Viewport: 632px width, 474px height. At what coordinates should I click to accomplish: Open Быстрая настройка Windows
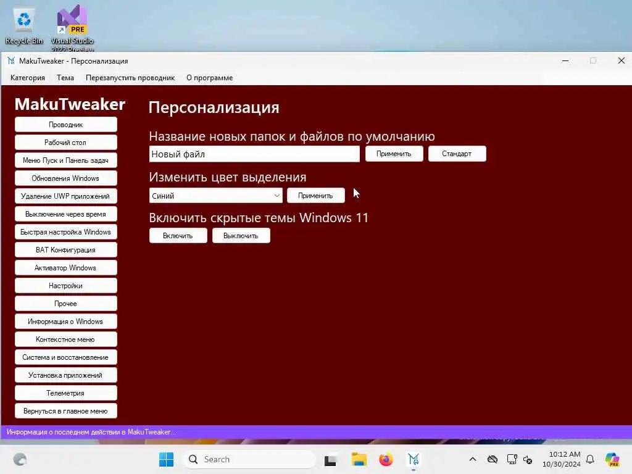tap(65, 232)
